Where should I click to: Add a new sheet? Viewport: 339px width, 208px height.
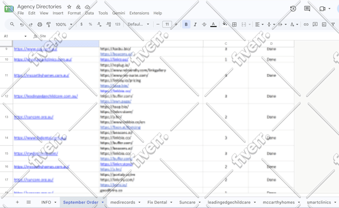click(x=17, y=202)
